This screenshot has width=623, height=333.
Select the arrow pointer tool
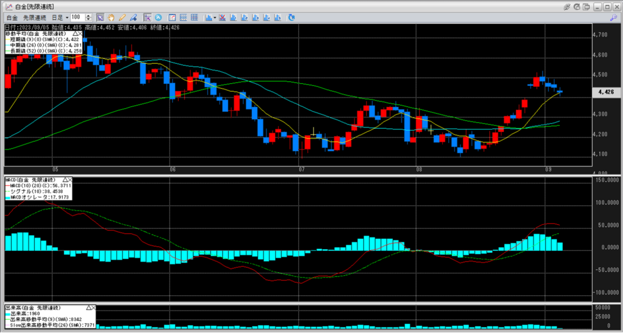pos(101,18)
